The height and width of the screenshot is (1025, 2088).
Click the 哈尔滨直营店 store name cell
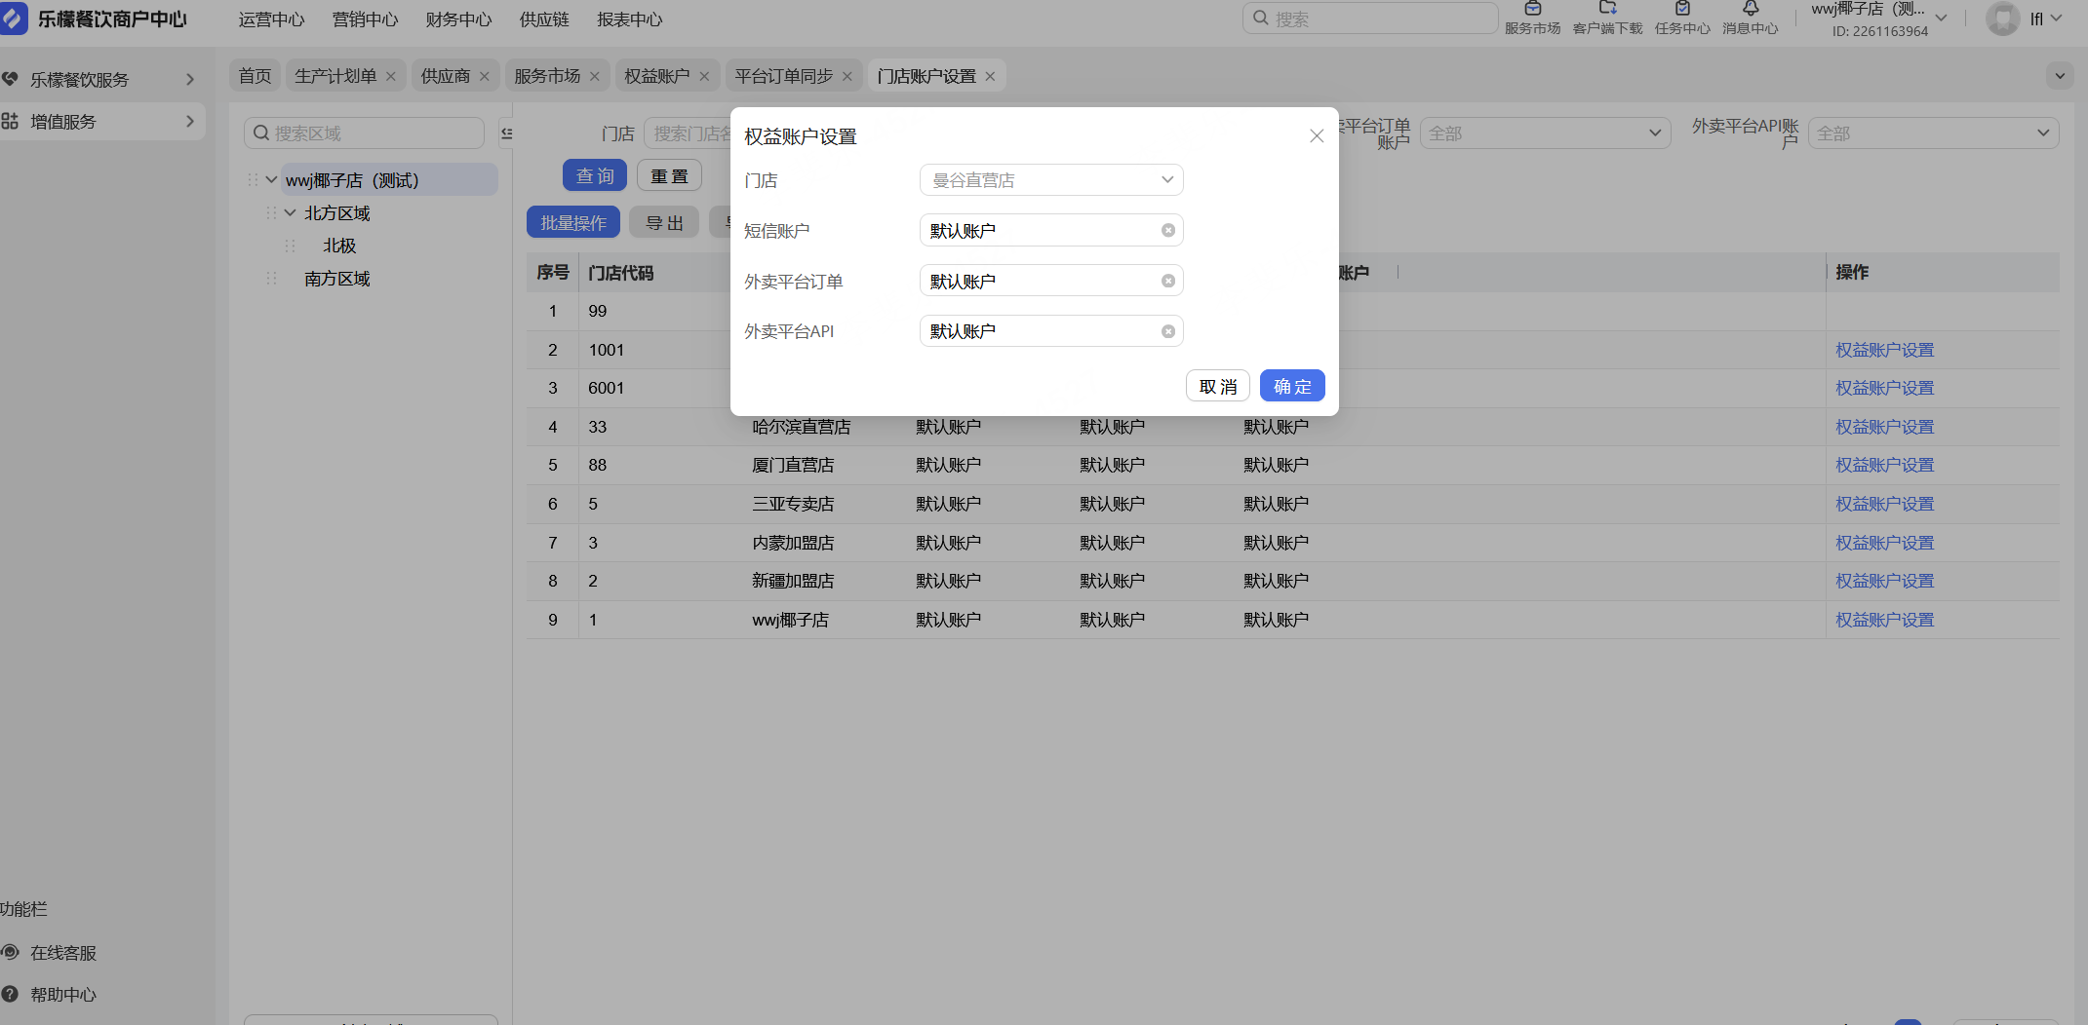(802, 427)
